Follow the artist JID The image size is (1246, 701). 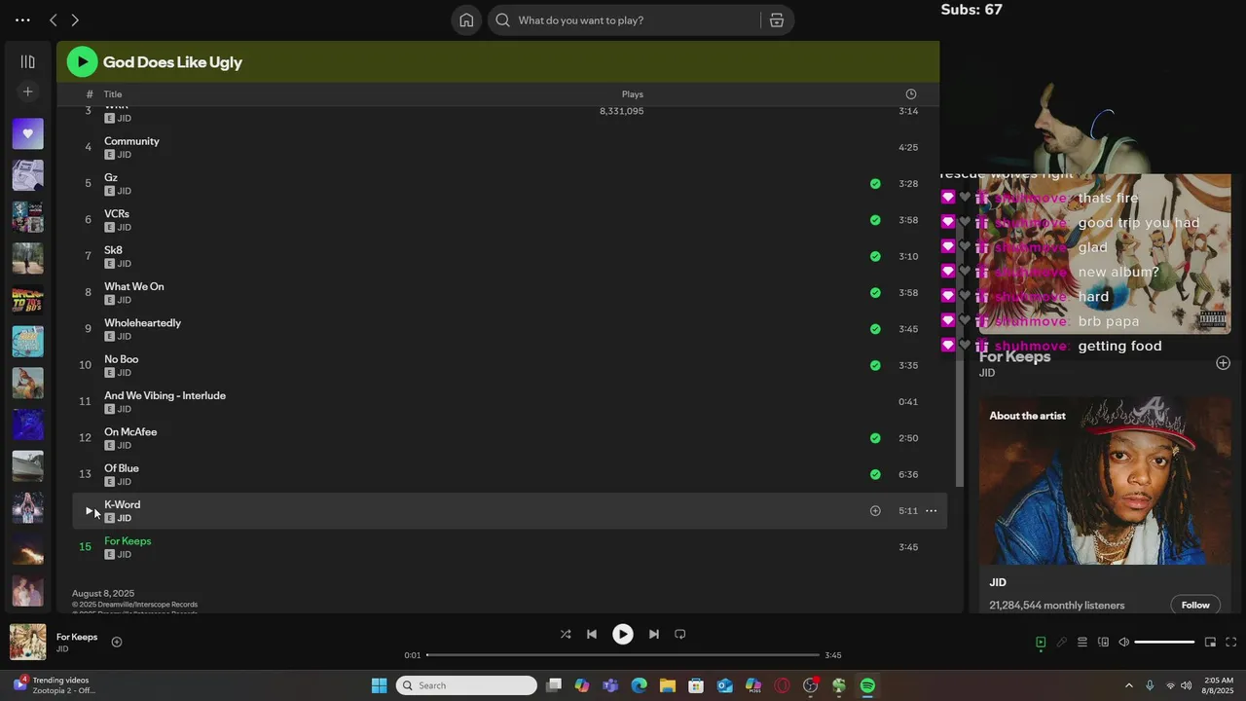1195,605
